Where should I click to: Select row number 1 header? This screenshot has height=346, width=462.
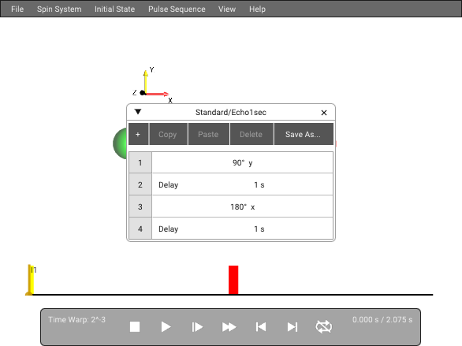pos(140,162)
